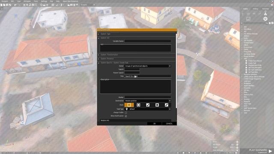The image size is (274, 154).
Task: Click CANCEL in the attributes dialog
Action: tap(169, 124)
